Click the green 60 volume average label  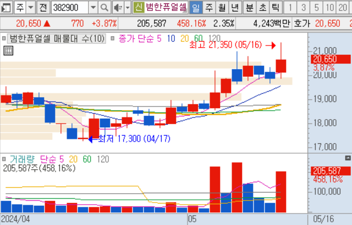click(87, 159)
